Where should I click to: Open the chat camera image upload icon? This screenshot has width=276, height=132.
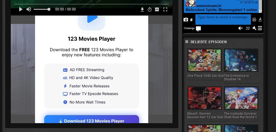coord(186,20)
